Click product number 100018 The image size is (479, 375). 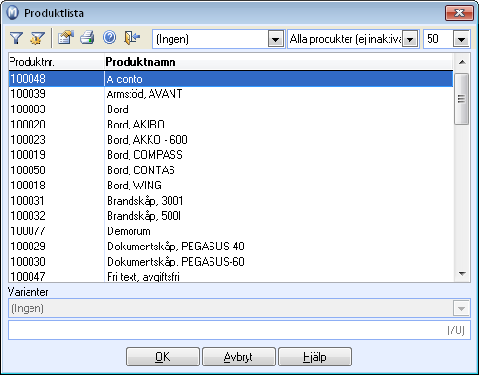click(x=28, y=186)
